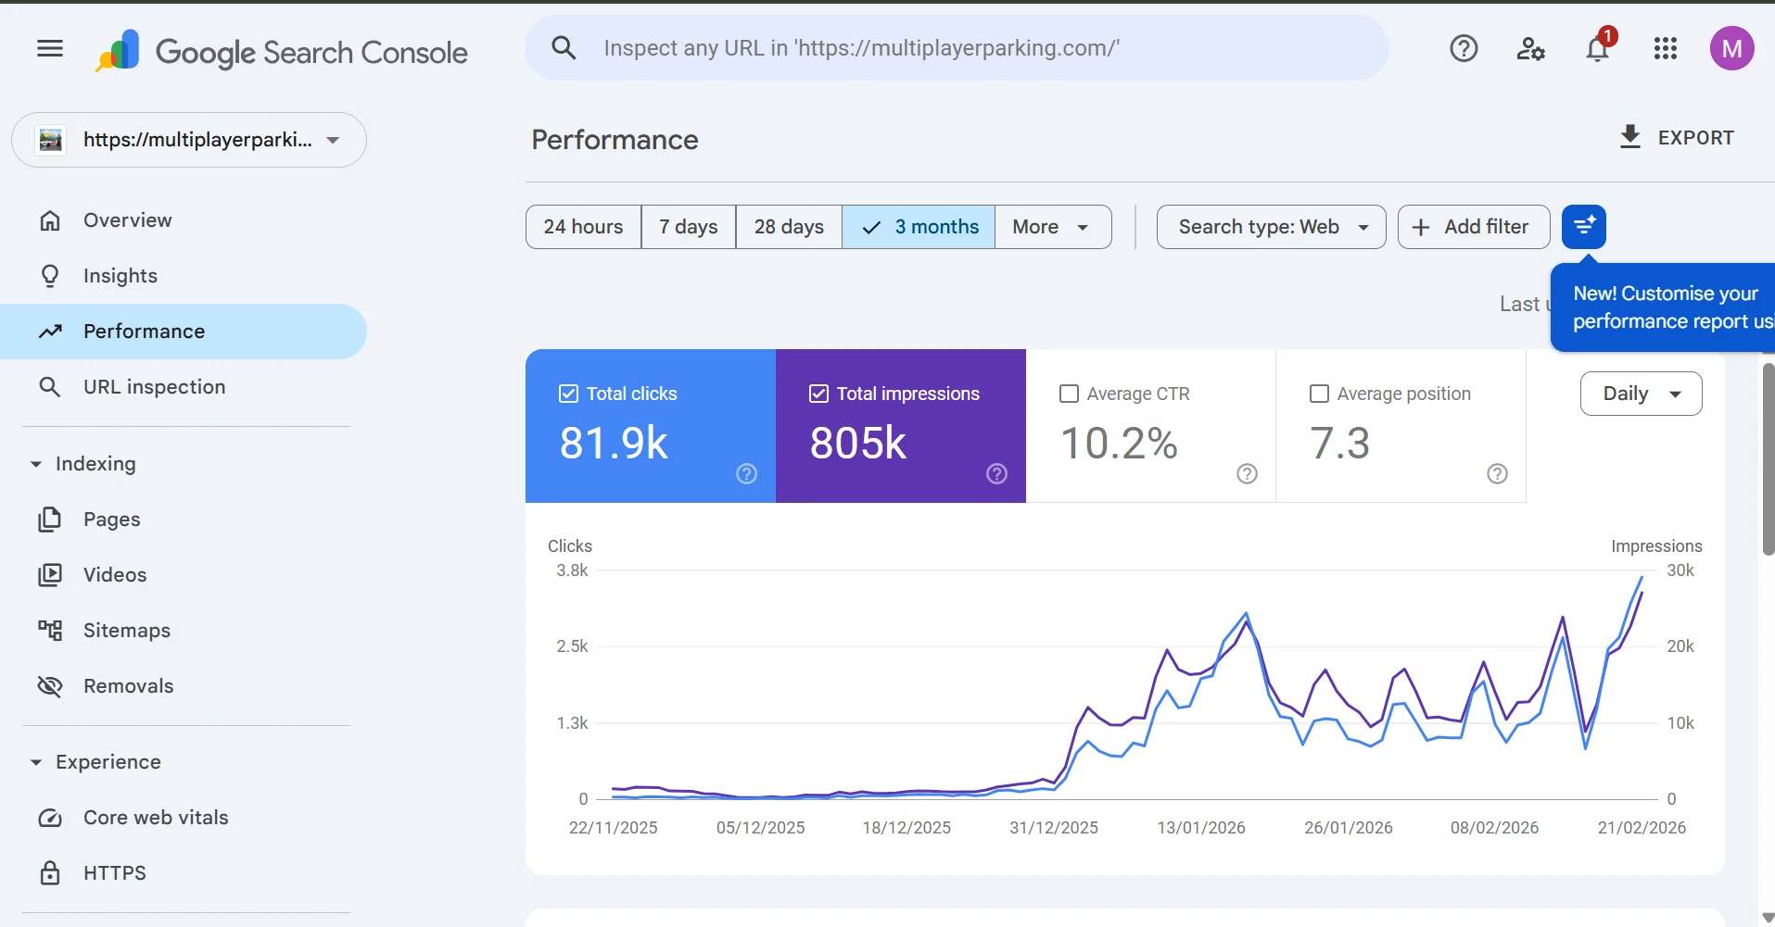Image resolution: width=1775 pixels, height=927 pixels.
Task: Click the page vertical scrollbar
Action: pyautogui.click(x=1768, y=459)
